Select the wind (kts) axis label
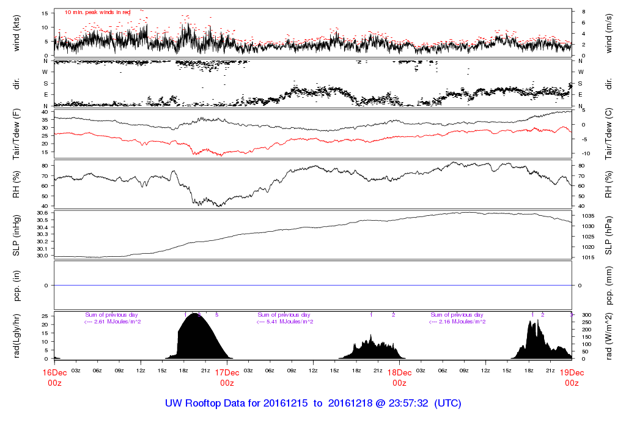The height and width of the screenshot is (428, 626). coord(17,32)
